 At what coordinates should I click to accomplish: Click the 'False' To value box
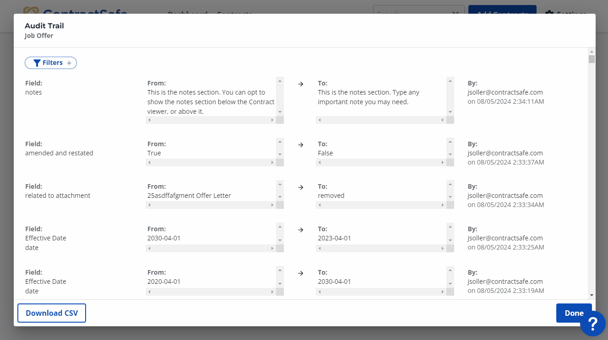tap(381, 153)
